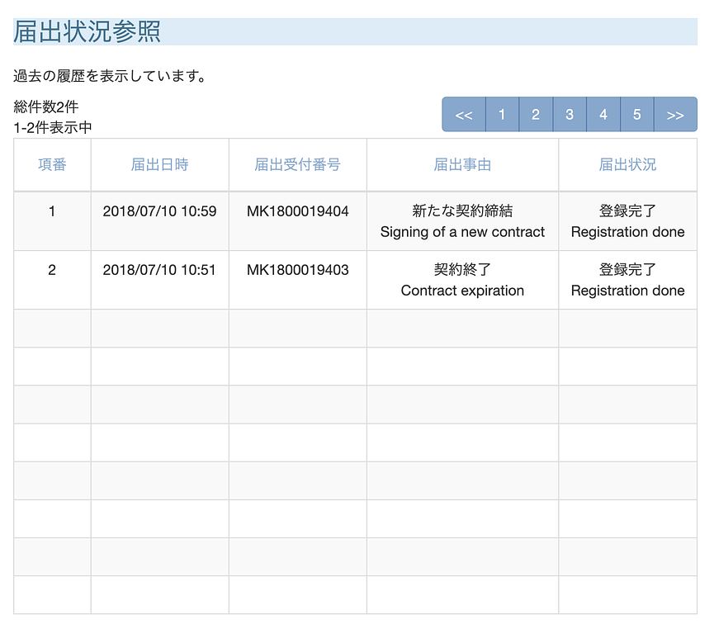Image resolution: width=714 pixels, height=634 pixels.
Task: Click the 項番 column header
Action: click(x=52, y=165)
